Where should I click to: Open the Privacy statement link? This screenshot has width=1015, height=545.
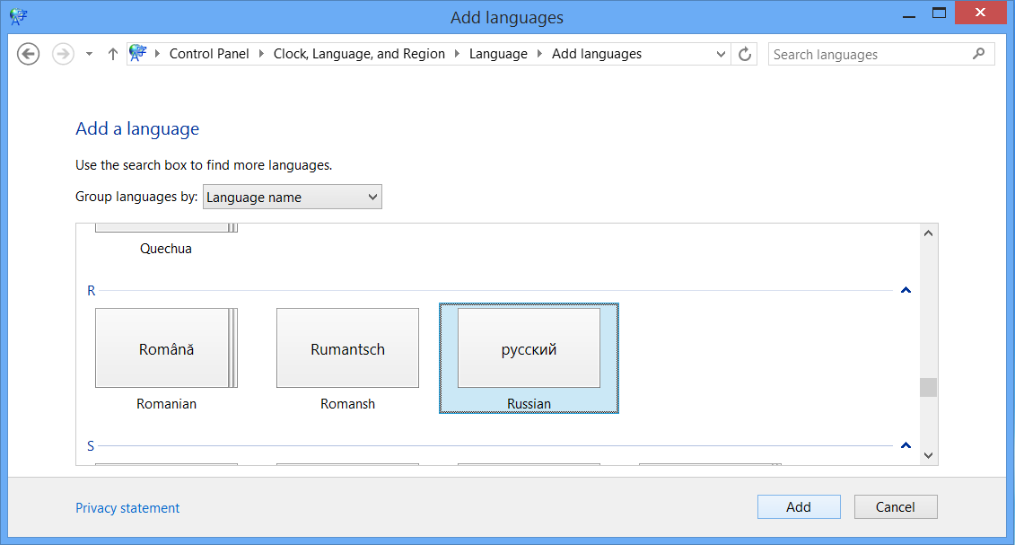coord(127,507)
